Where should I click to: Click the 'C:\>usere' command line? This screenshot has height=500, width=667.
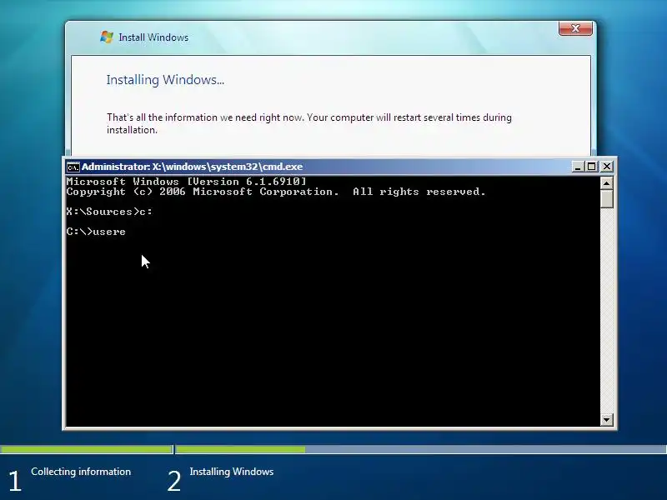click(x=96, y=232)
